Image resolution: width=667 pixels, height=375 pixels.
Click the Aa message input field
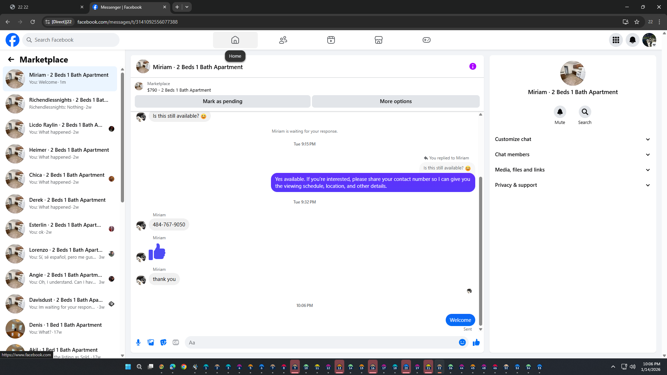tap(320, 342)
